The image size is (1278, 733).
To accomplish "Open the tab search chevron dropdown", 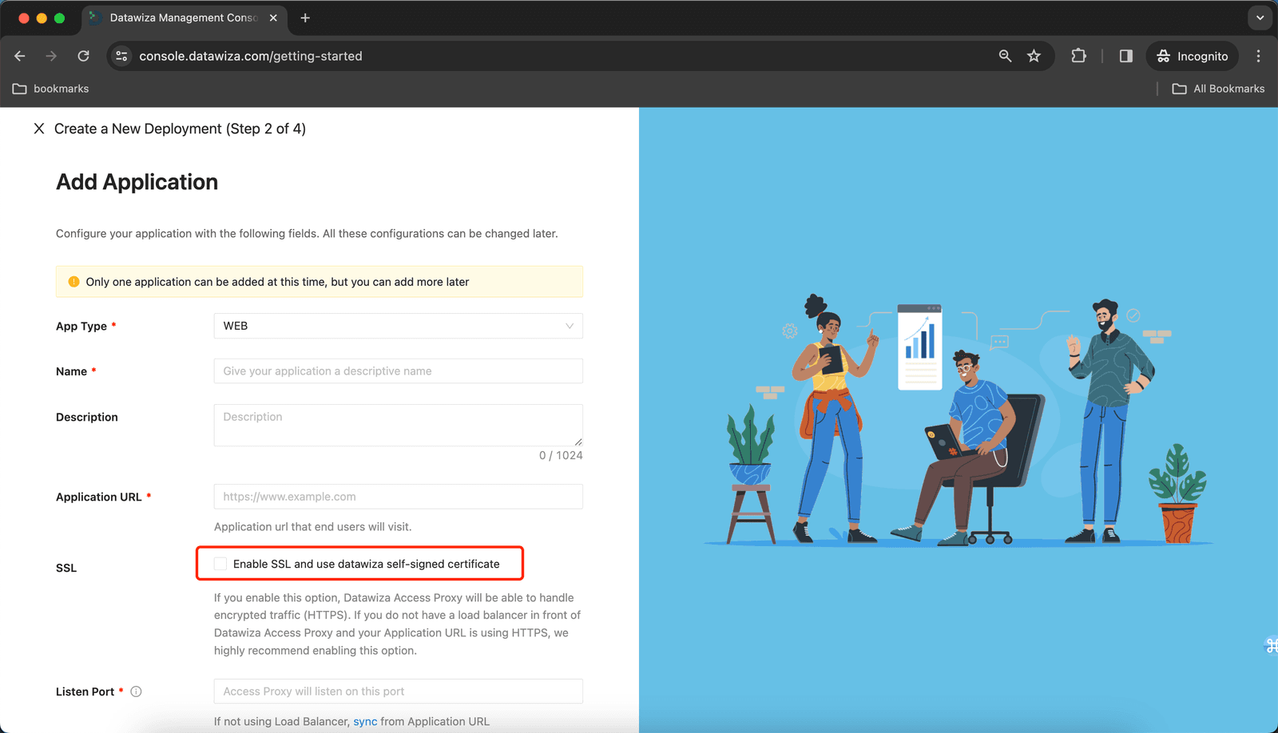I will (1260, 18).
